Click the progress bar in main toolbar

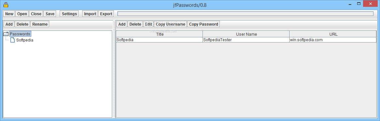246,14
